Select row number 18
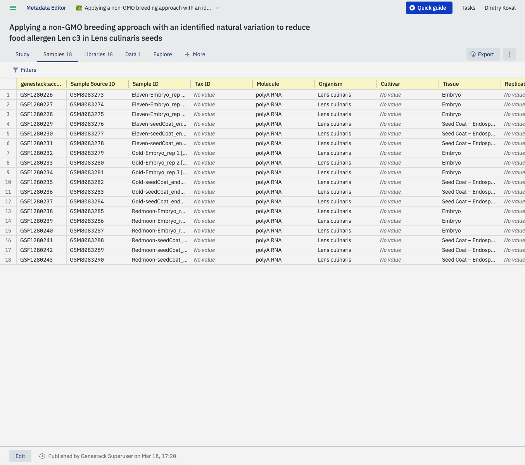This screenshot has width=525, height=465. 8,260
